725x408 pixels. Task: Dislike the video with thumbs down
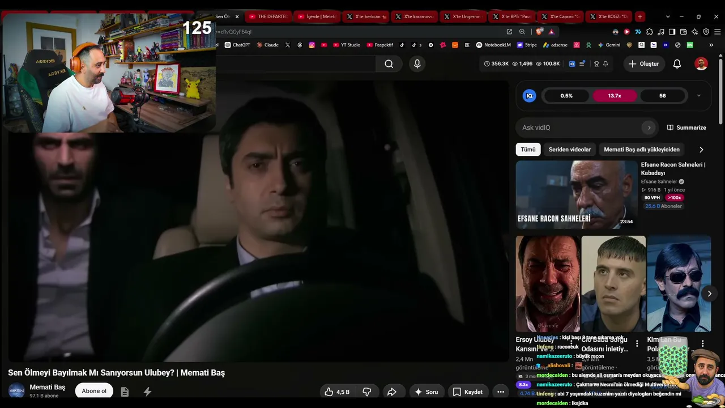[x=366, y=392]
